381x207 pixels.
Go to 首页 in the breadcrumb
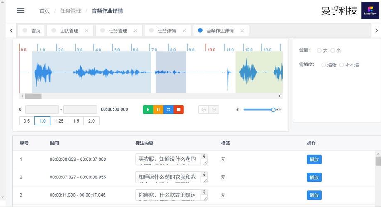pos(44,11)
